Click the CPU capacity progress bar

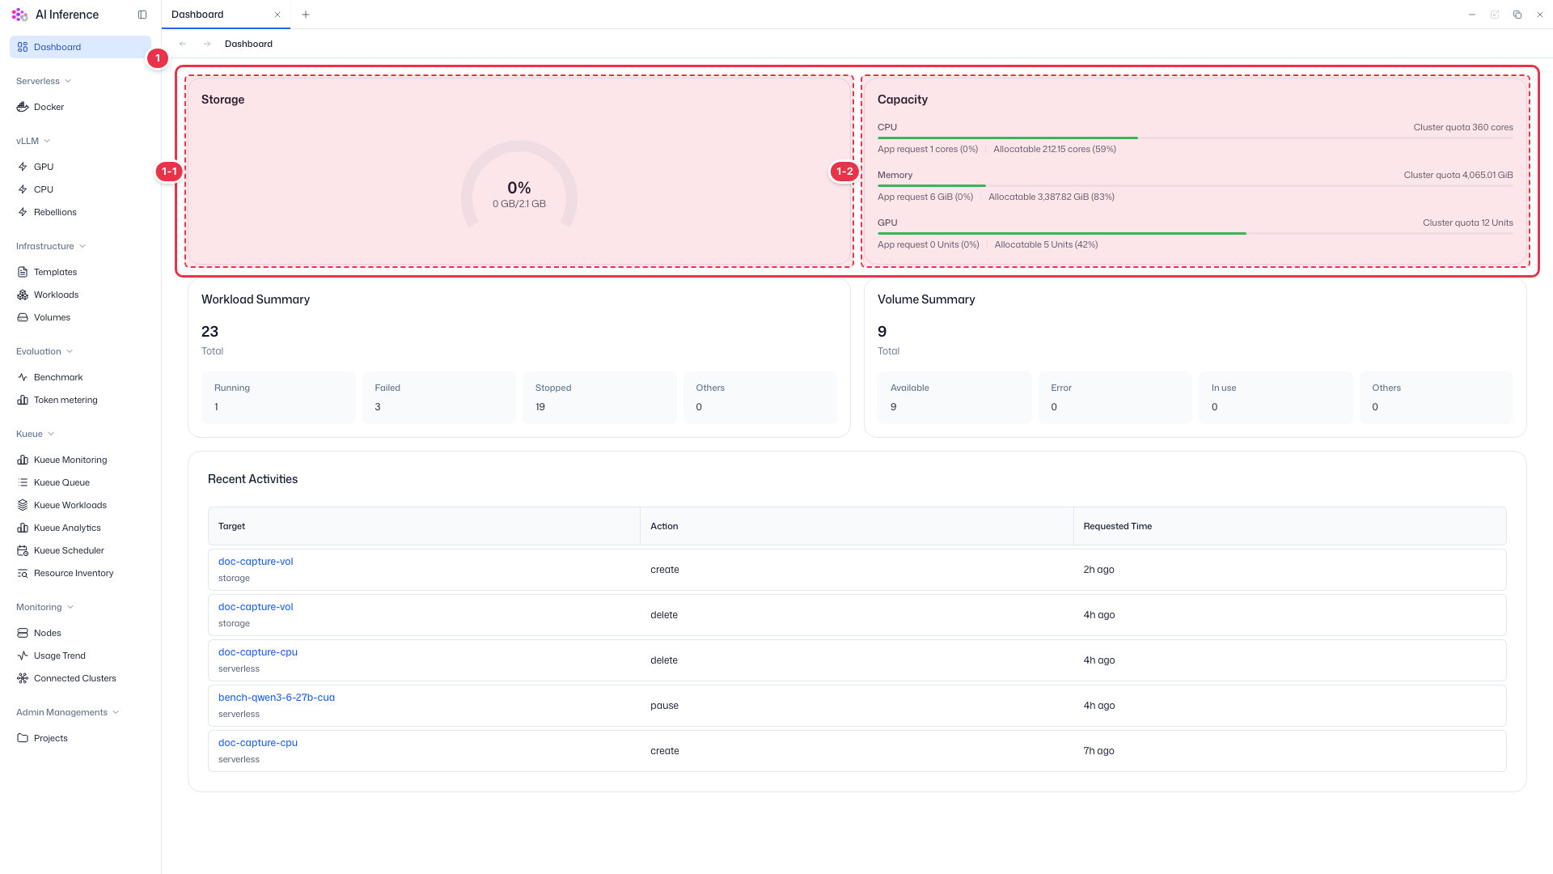[x=1195, y=138]
